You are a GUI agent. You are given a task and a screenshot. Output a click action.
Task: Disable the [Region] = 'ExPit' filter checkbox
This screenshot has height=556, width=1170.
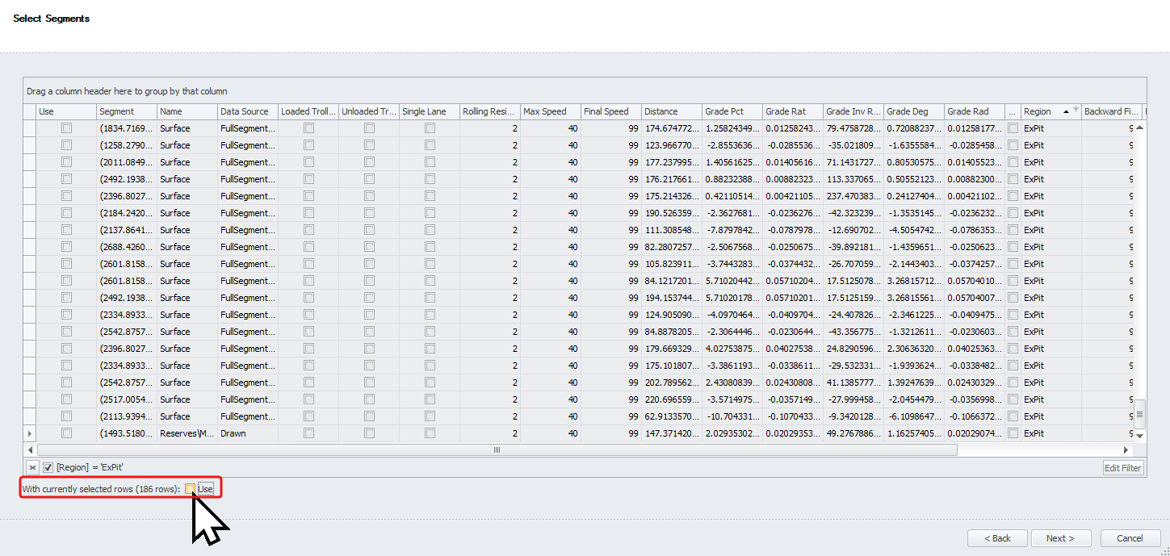48,467
